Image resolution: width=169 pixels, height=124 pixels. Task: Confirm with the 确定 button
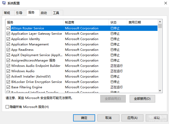click(84, 118)
